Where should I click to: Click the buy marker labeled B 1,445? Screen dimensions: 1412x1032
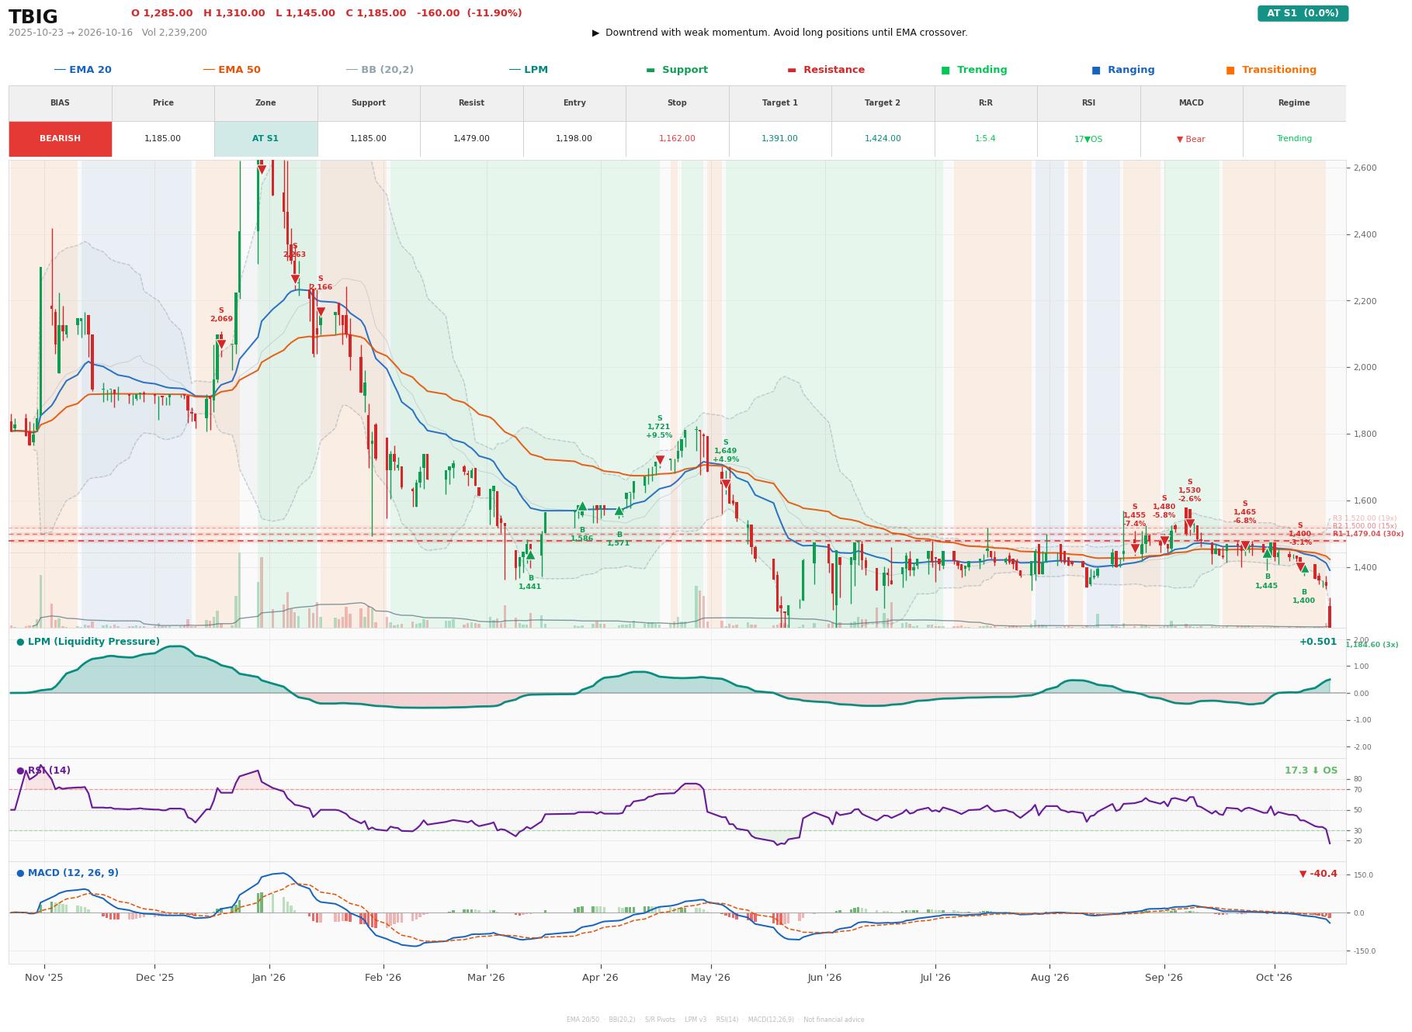1267,553
